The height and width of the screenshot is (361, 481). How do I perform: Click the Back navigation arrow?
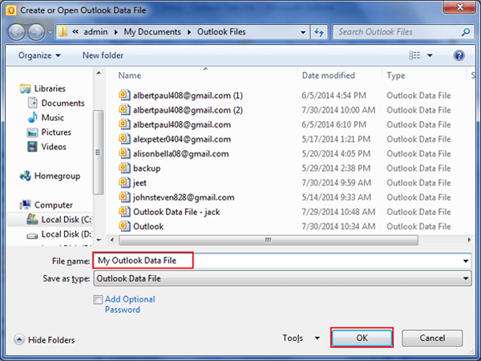point(16,32)
